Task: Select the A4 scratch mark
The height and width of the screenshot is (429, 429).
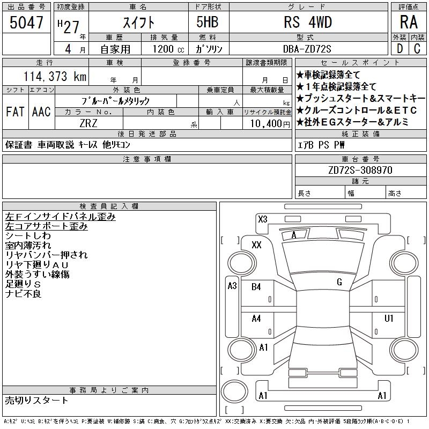Action: click(256, 319)
